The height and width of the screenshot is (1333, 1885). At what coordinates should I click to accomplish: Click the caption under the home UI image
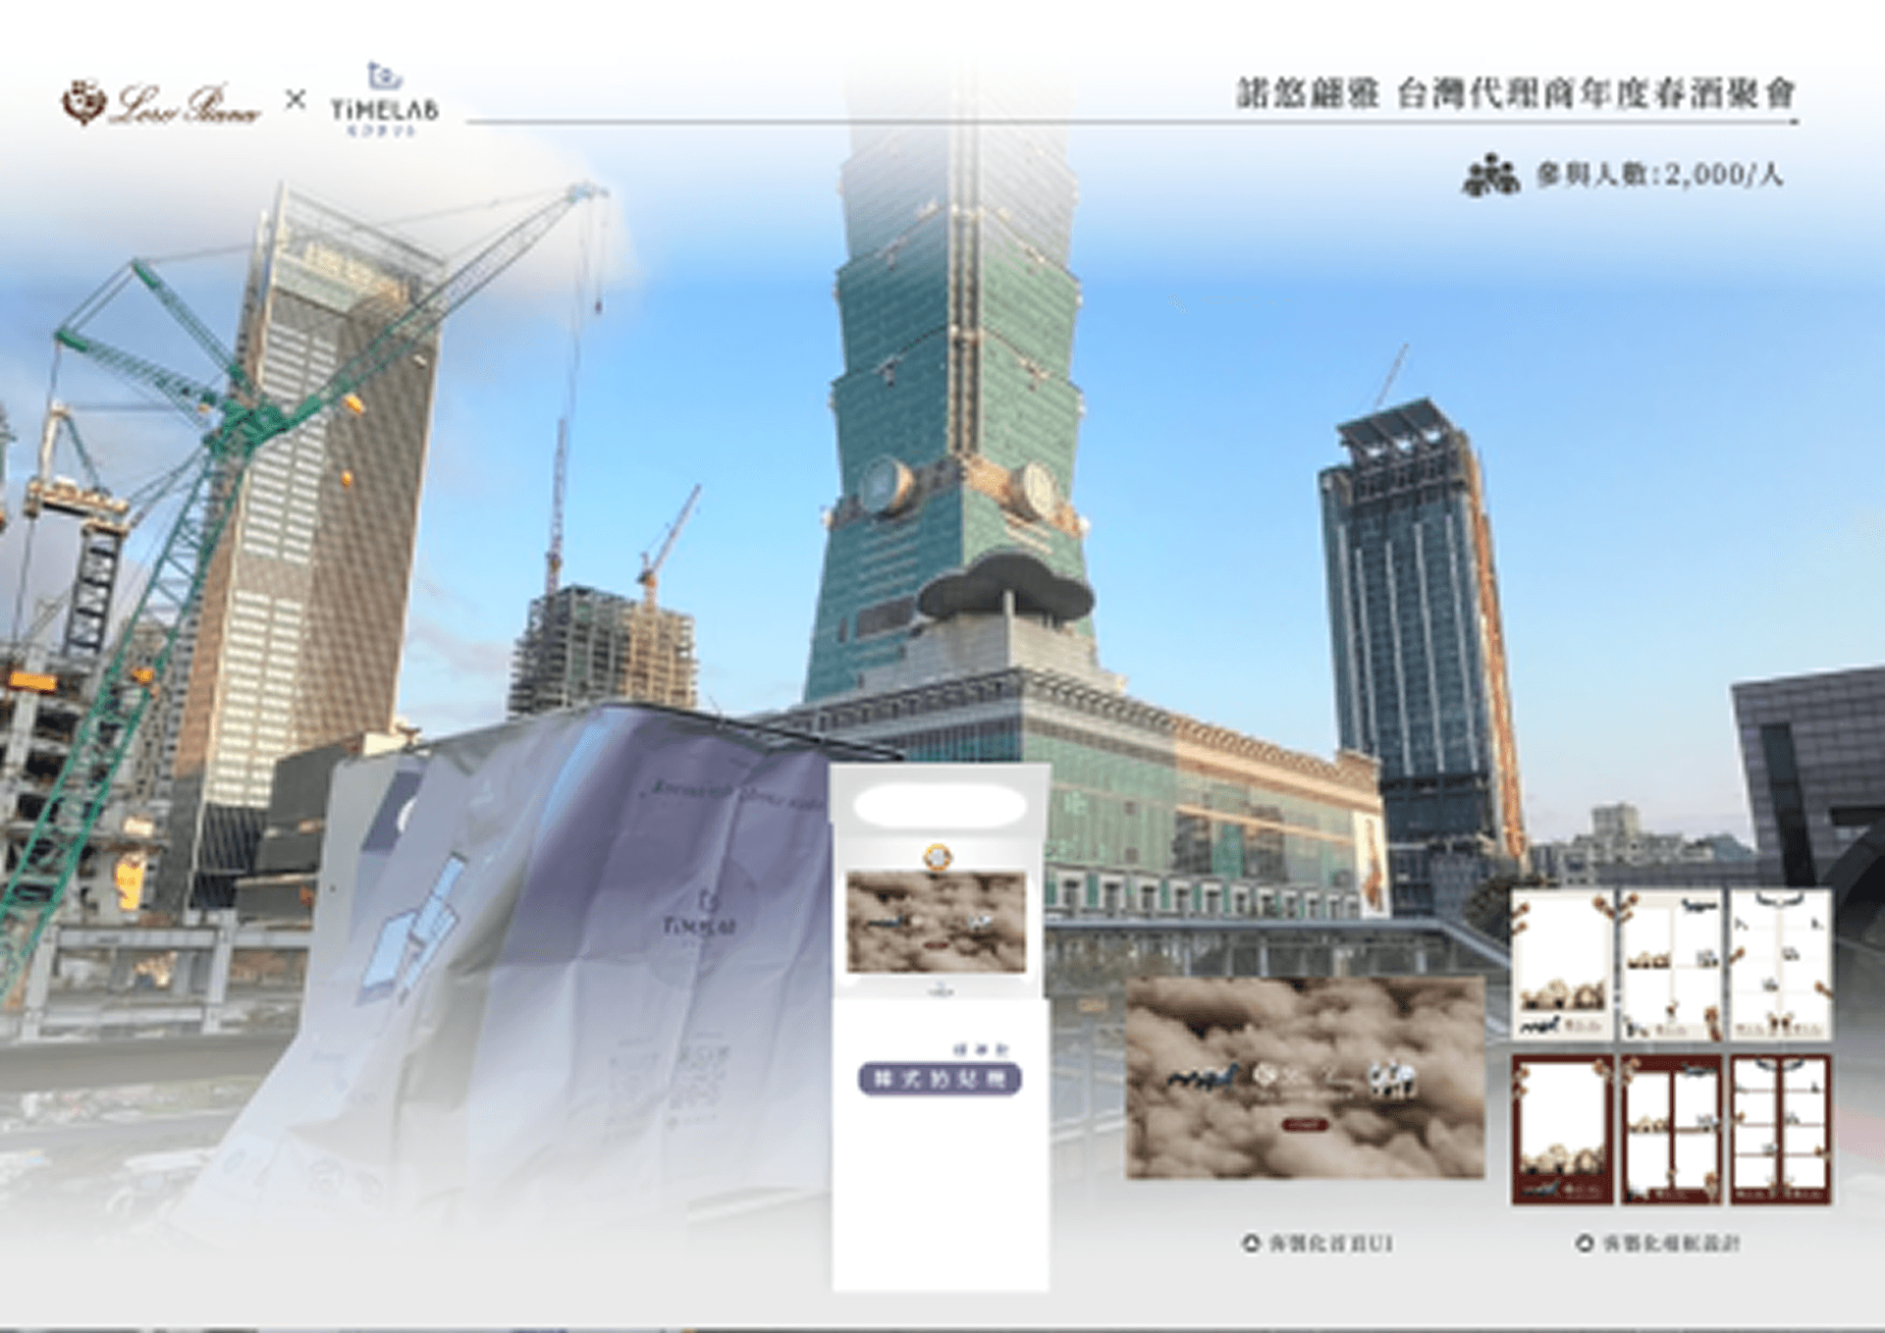click(x=1330, y=1244)
